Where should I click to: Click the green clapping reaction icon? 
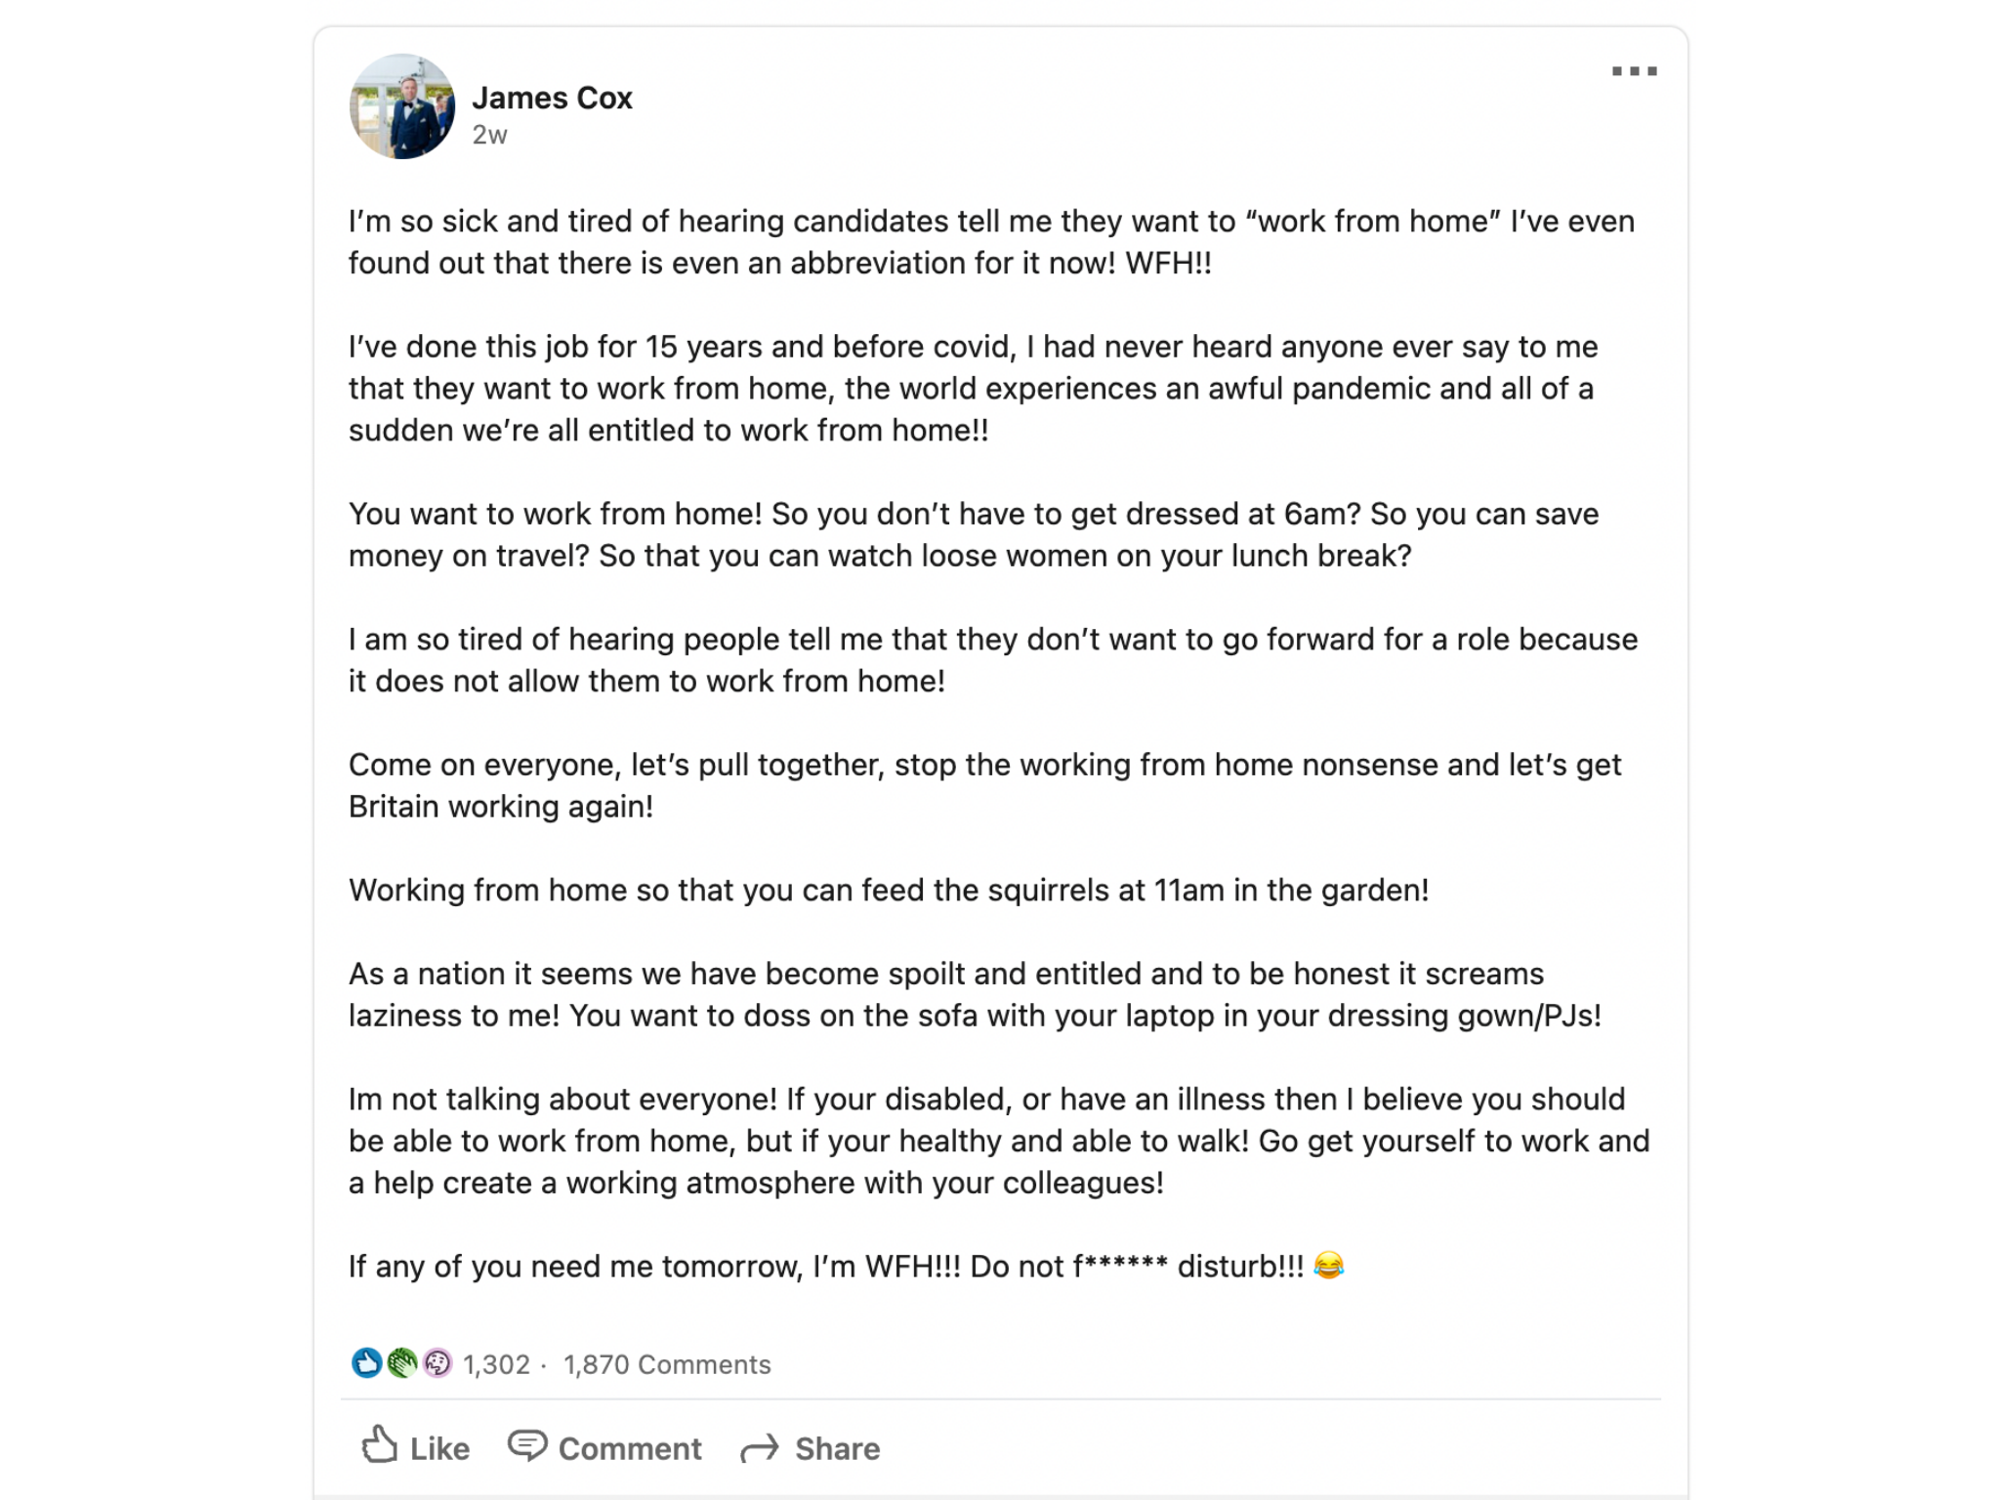point(402,1363)
